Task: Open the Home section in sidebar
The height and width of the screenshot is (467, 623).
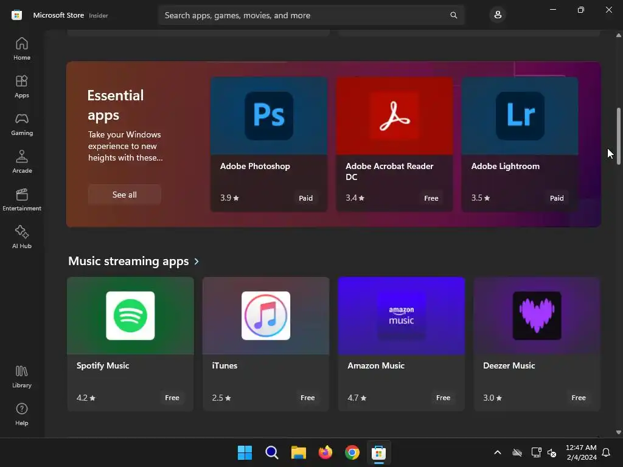Action: pos(22,49)
